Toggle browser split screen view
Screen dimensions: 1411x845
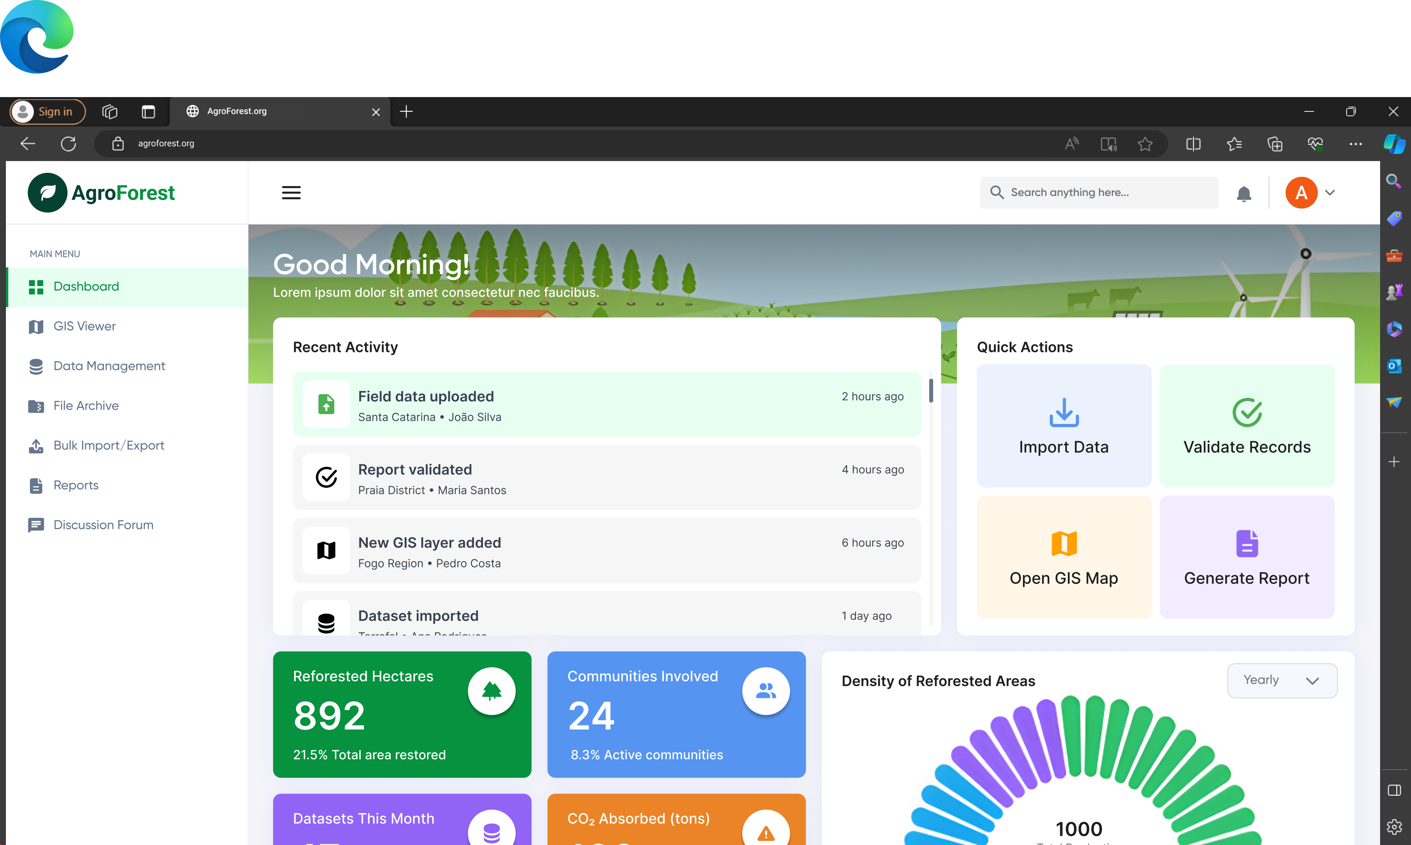tap(1194, 143)
